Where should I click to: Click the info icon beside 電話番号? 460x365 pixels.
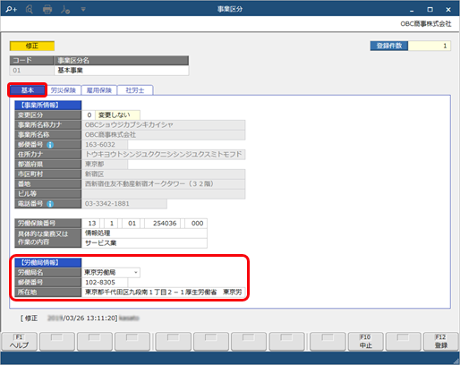click(x=50, y=204)
